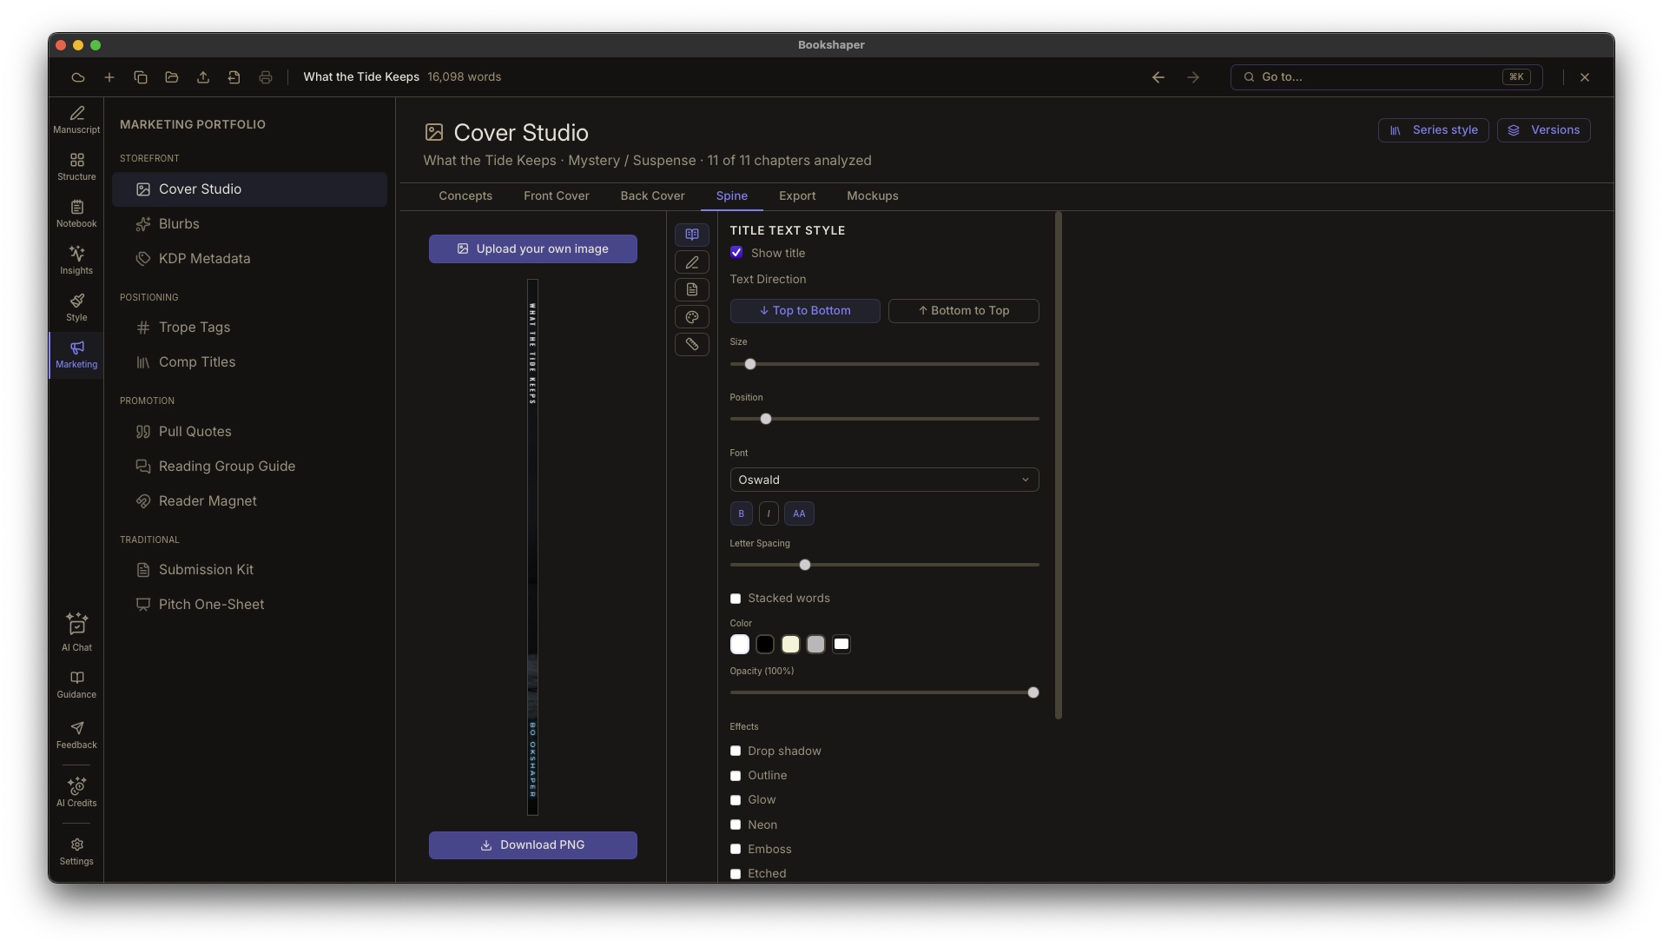
Task: Select the document page tool icon
Action: pos(692,289)
